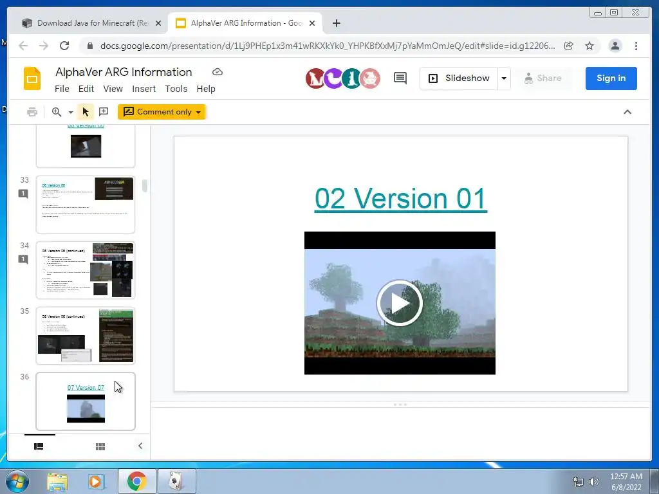Click the Slideshow button
Viewport: 659px width, 494px height.
(x=459, y=78)
